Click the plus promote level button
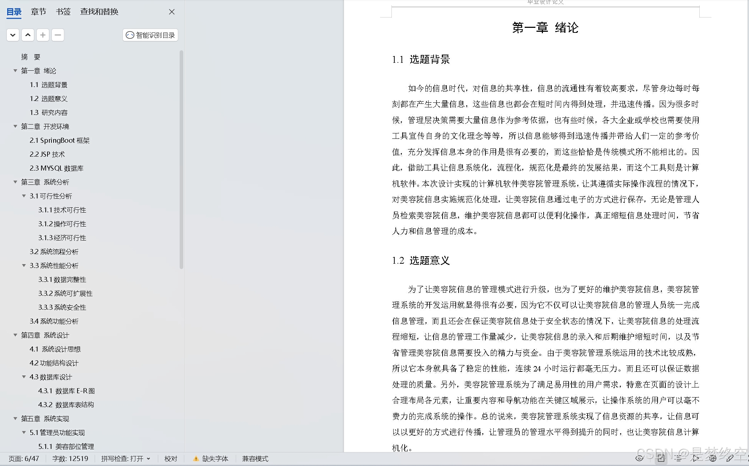 click(x=43, y=35)
